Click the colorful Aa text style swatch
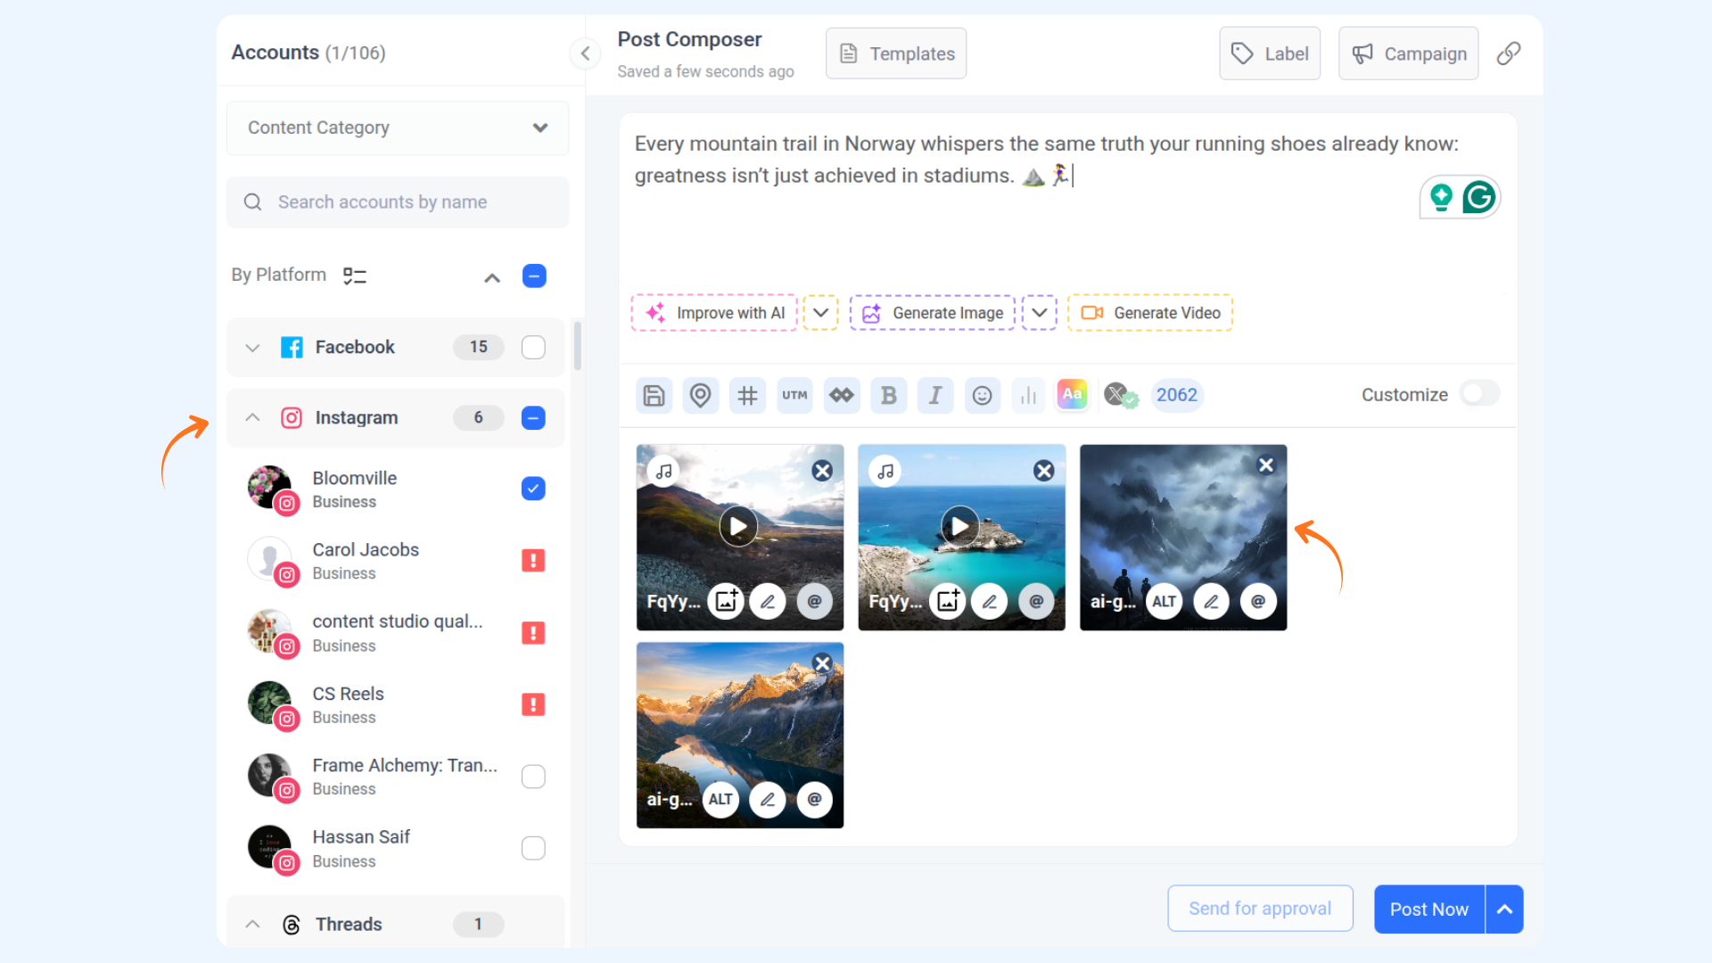Screen dimensions: 1712x963 [1072, 394]
